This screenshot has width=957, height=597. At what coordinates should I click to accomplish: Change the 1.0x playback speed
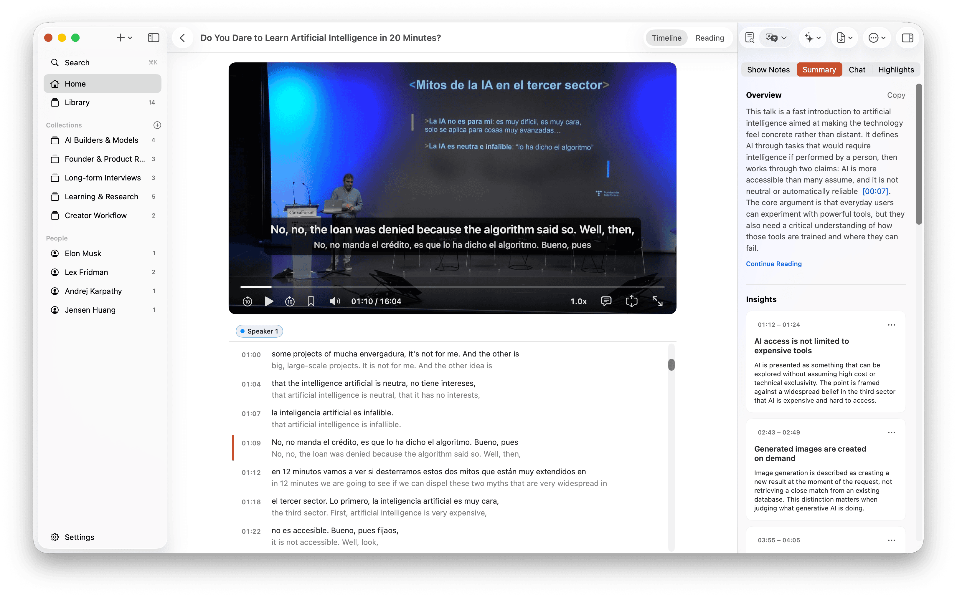pyautogui.click(x=578, y=302)
